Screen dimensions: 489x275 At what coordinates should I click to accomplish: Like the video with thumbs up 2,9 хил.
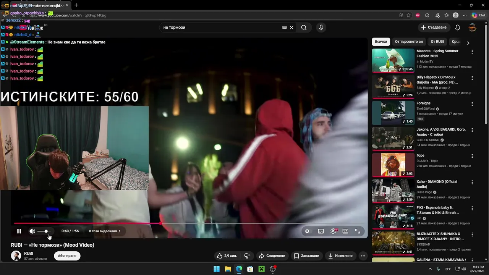(227, 256)
